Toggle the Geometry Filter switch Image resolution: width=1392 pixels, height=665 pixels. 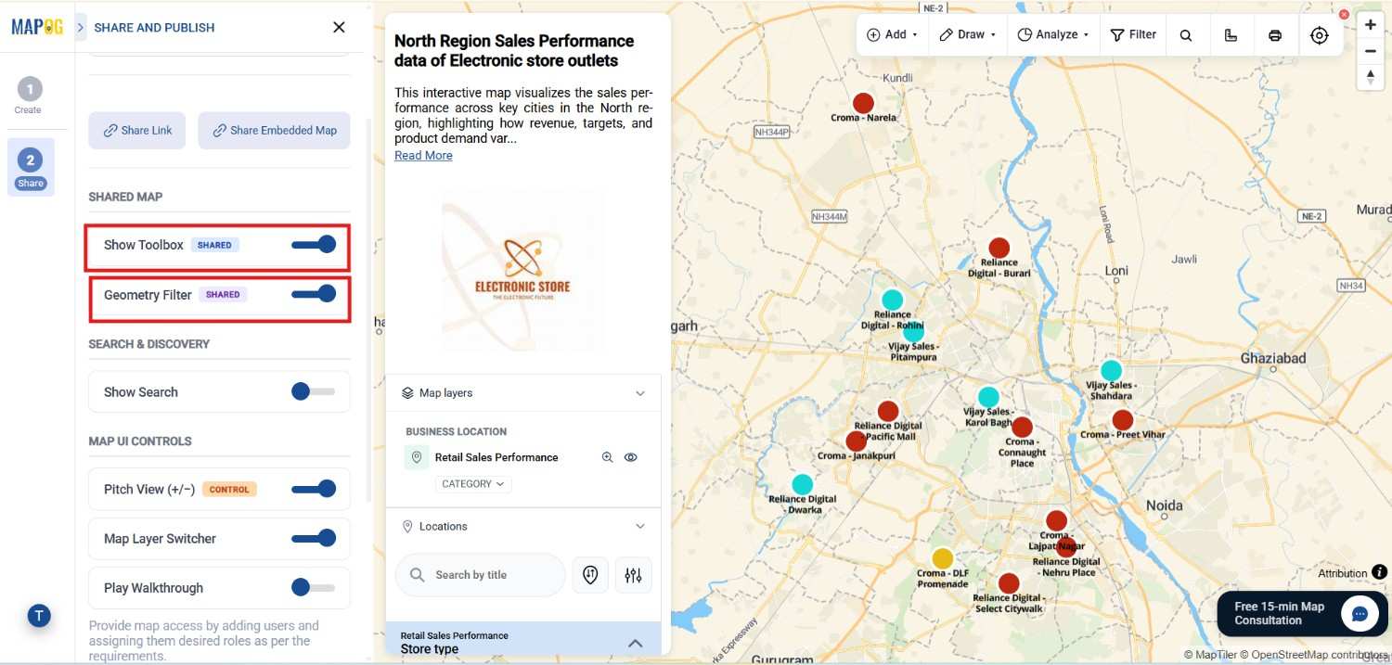click(x=314, y=294)
